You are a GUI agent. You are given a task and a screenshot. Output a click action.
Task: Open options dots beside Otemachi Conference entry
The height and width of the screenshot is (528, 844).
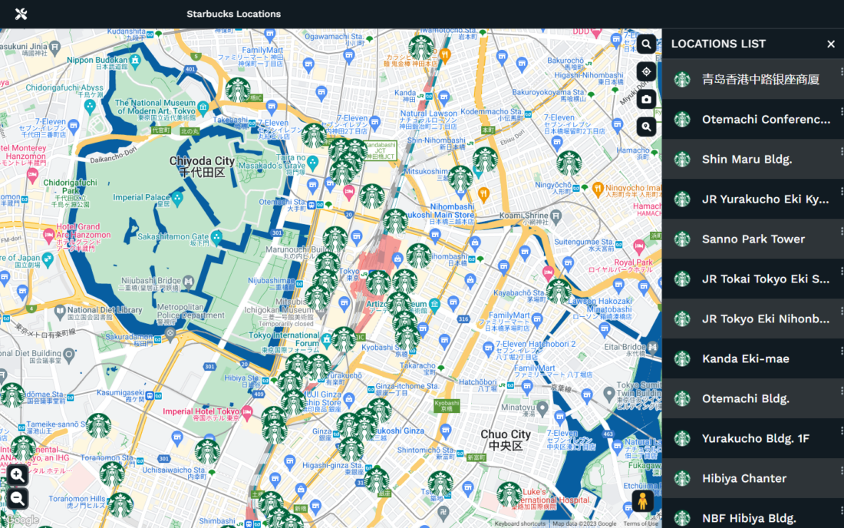(x=841, y=111)
